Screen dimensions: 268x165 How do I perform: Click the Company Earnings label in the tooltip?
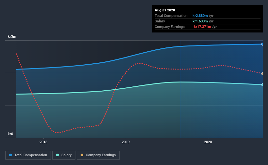pos(169,27)
